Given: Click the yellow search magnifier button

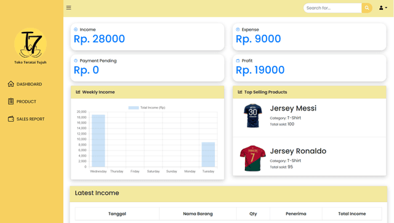Looking at the screenshot, I should coord(367,8).
